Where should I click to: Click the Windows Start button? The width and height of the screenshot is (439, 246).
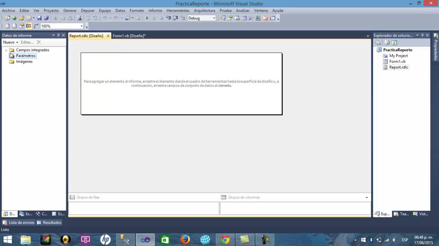tap(8, 240)
